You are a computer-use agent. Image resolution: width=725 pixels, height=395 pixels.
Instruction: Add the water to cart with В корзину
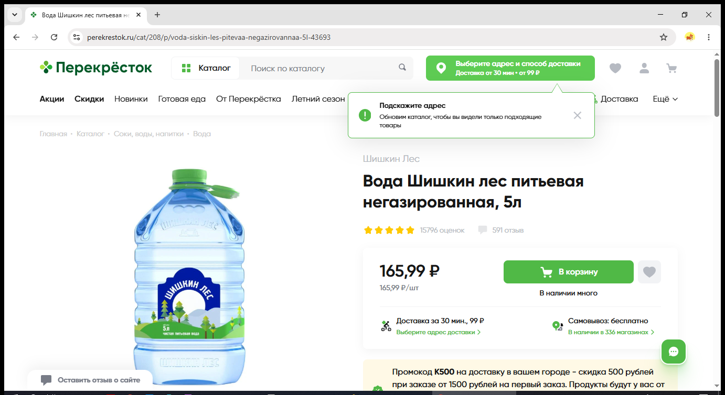[x=569, y=272]
